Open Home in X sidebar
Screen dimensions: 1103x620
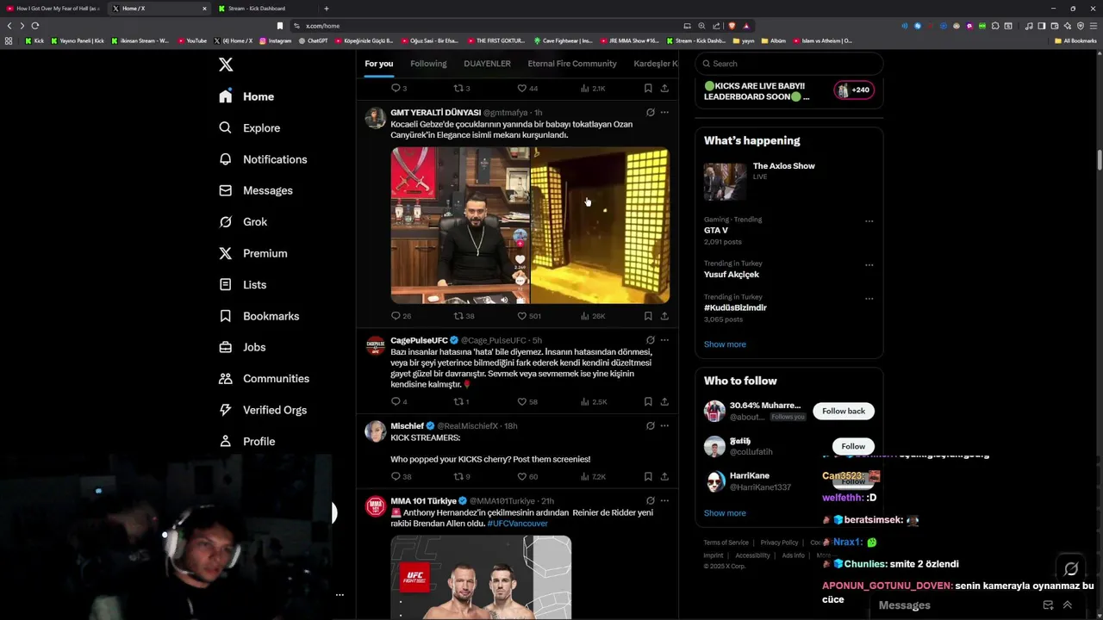(246, 96)
